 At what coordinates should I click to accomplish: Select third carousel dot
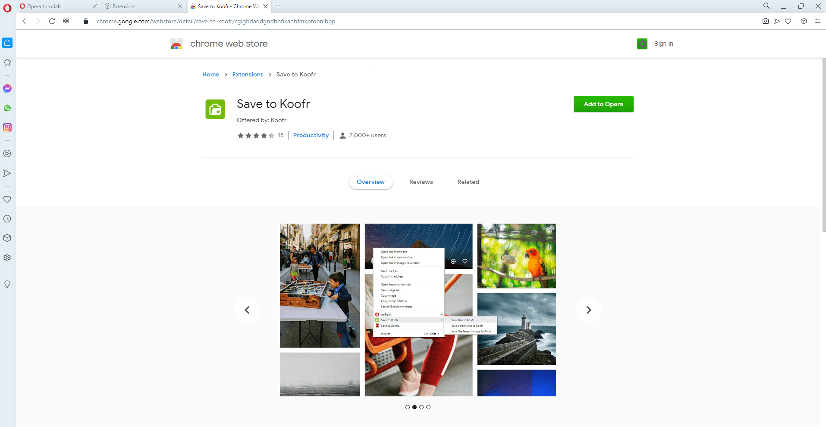tap(421, 407)
